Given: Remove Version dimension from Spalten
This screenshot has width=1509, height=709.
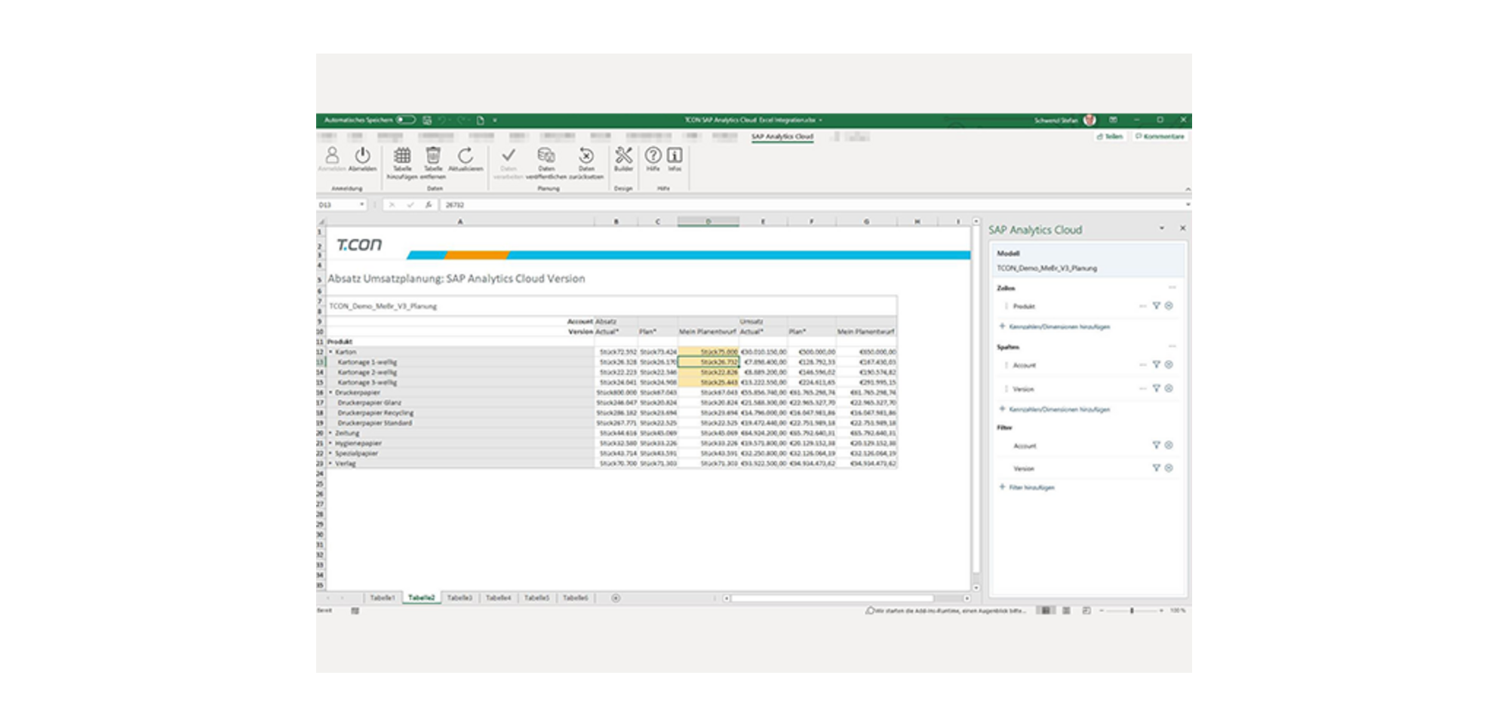Looking at the screenshot, I should [1169, 388].
